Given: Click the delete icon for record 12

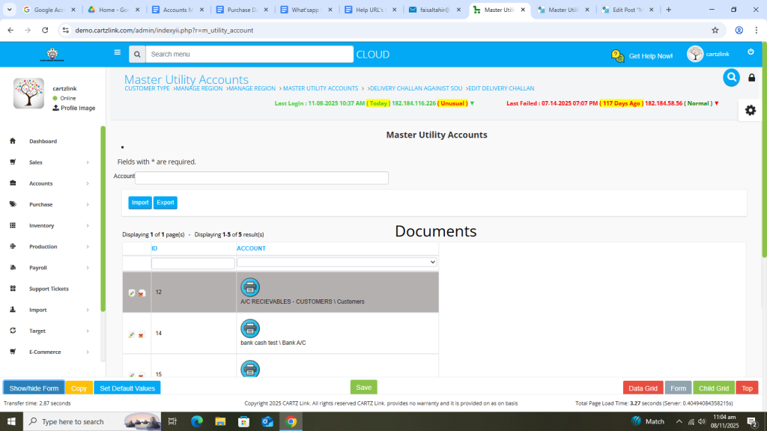Looking at the screenshot, I should [x=141, y=293].
